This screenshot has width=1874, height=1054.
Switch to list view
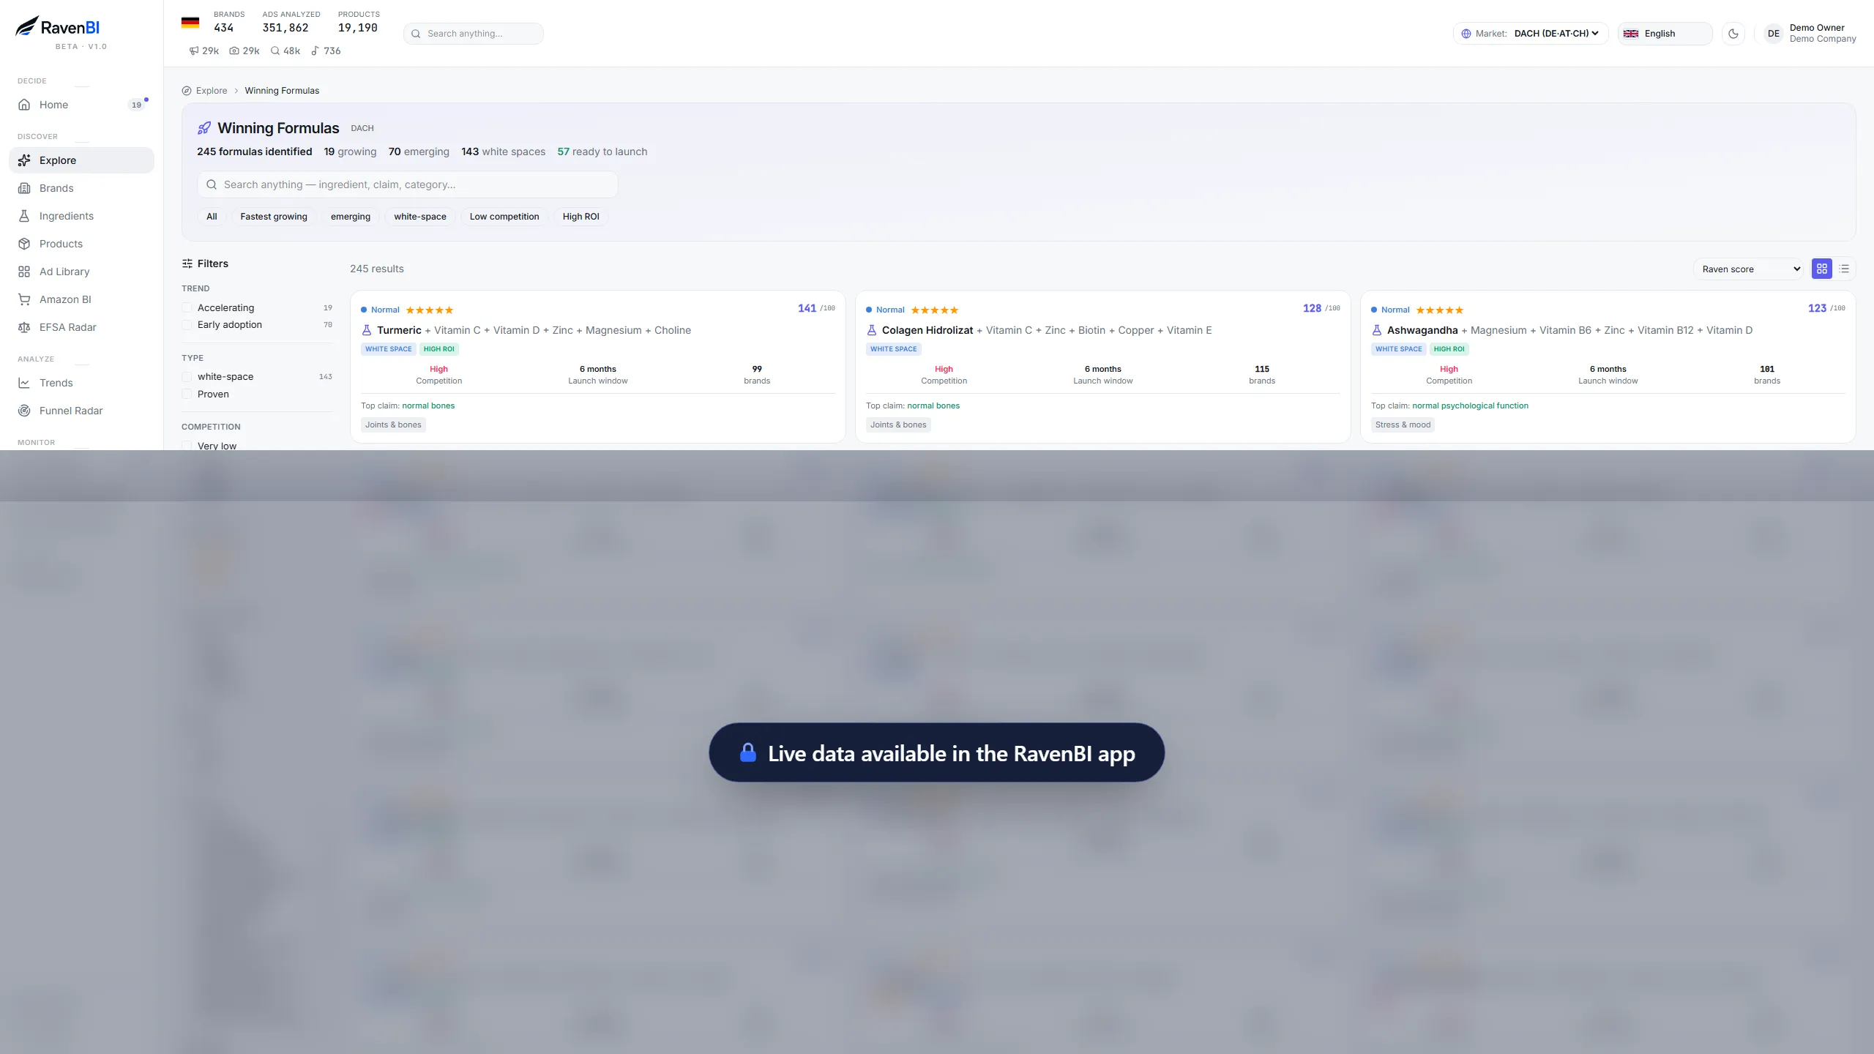[1844, 269]
